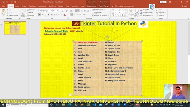Click the rotation handle above the list image

tap(108, 37)
